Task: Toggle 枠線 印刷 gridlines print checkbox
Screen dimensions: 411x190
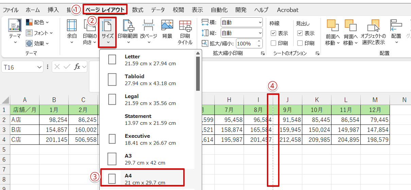Action: pyautogui.click(x=273, y=43)
